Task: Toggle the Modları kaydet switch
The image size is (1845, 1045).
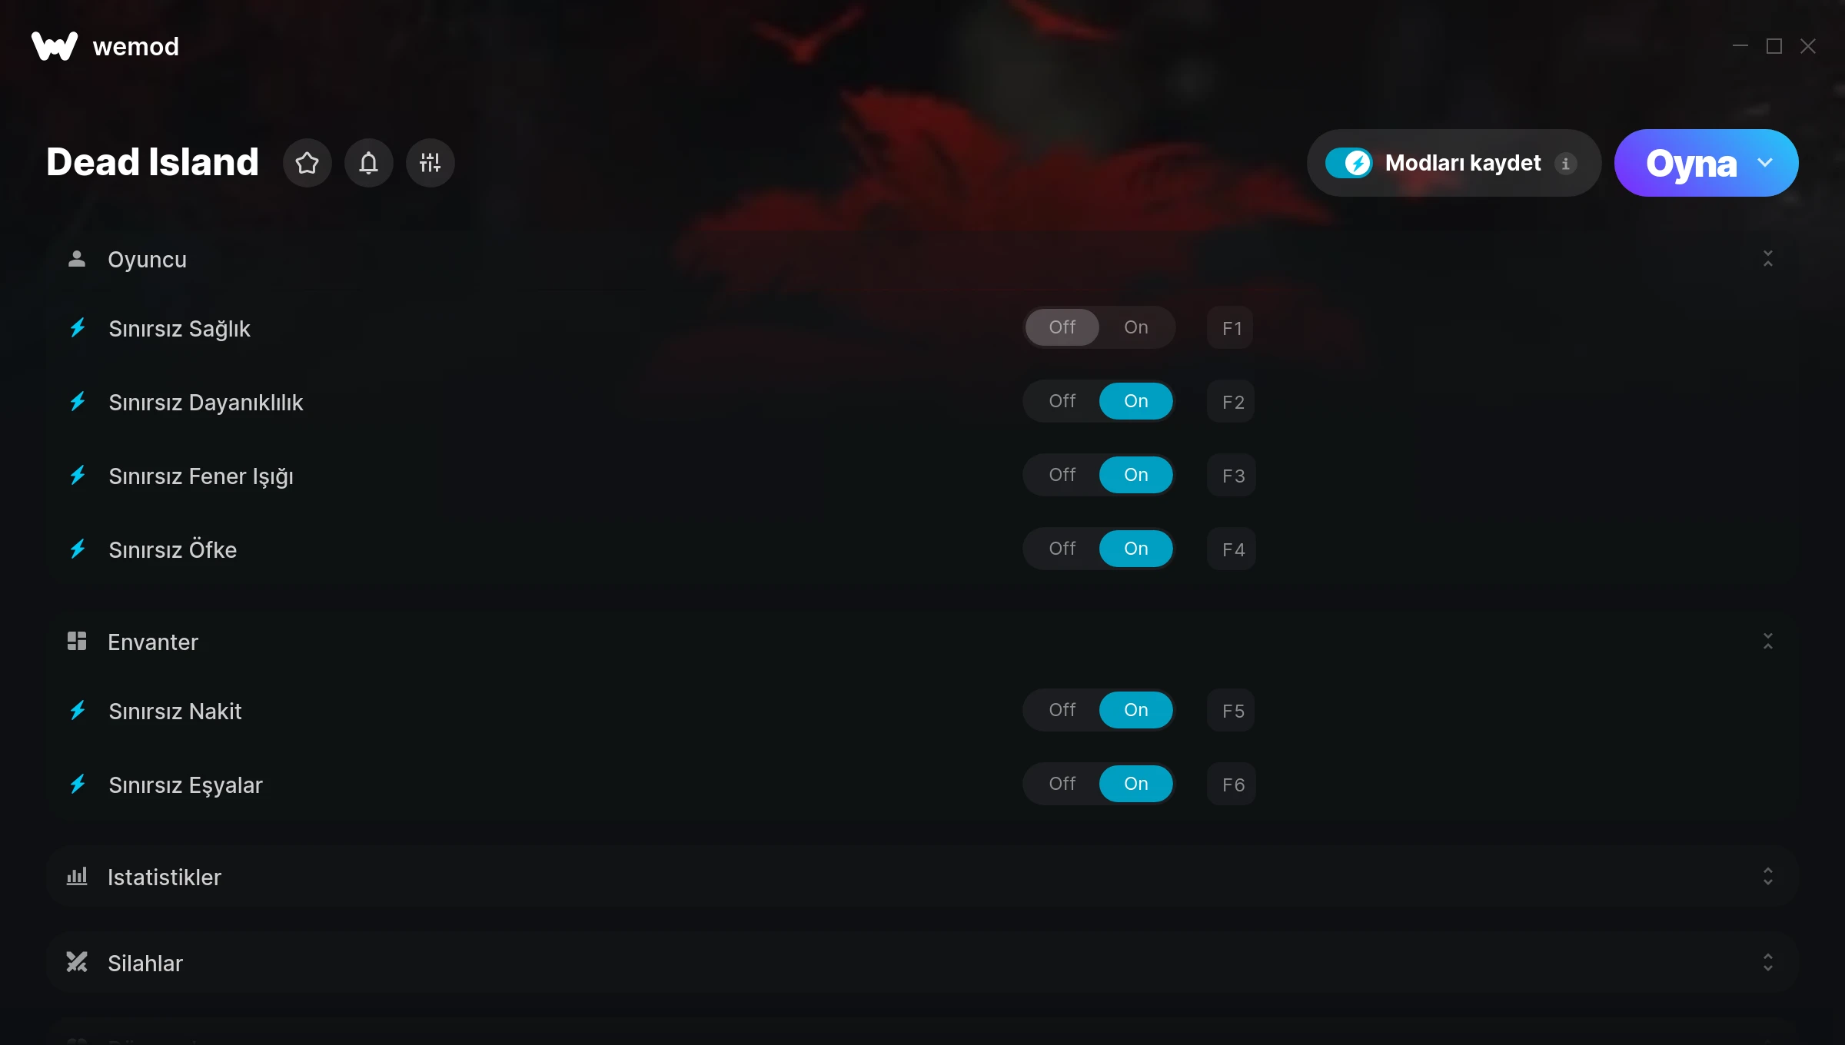Action: coord(1348,163)
